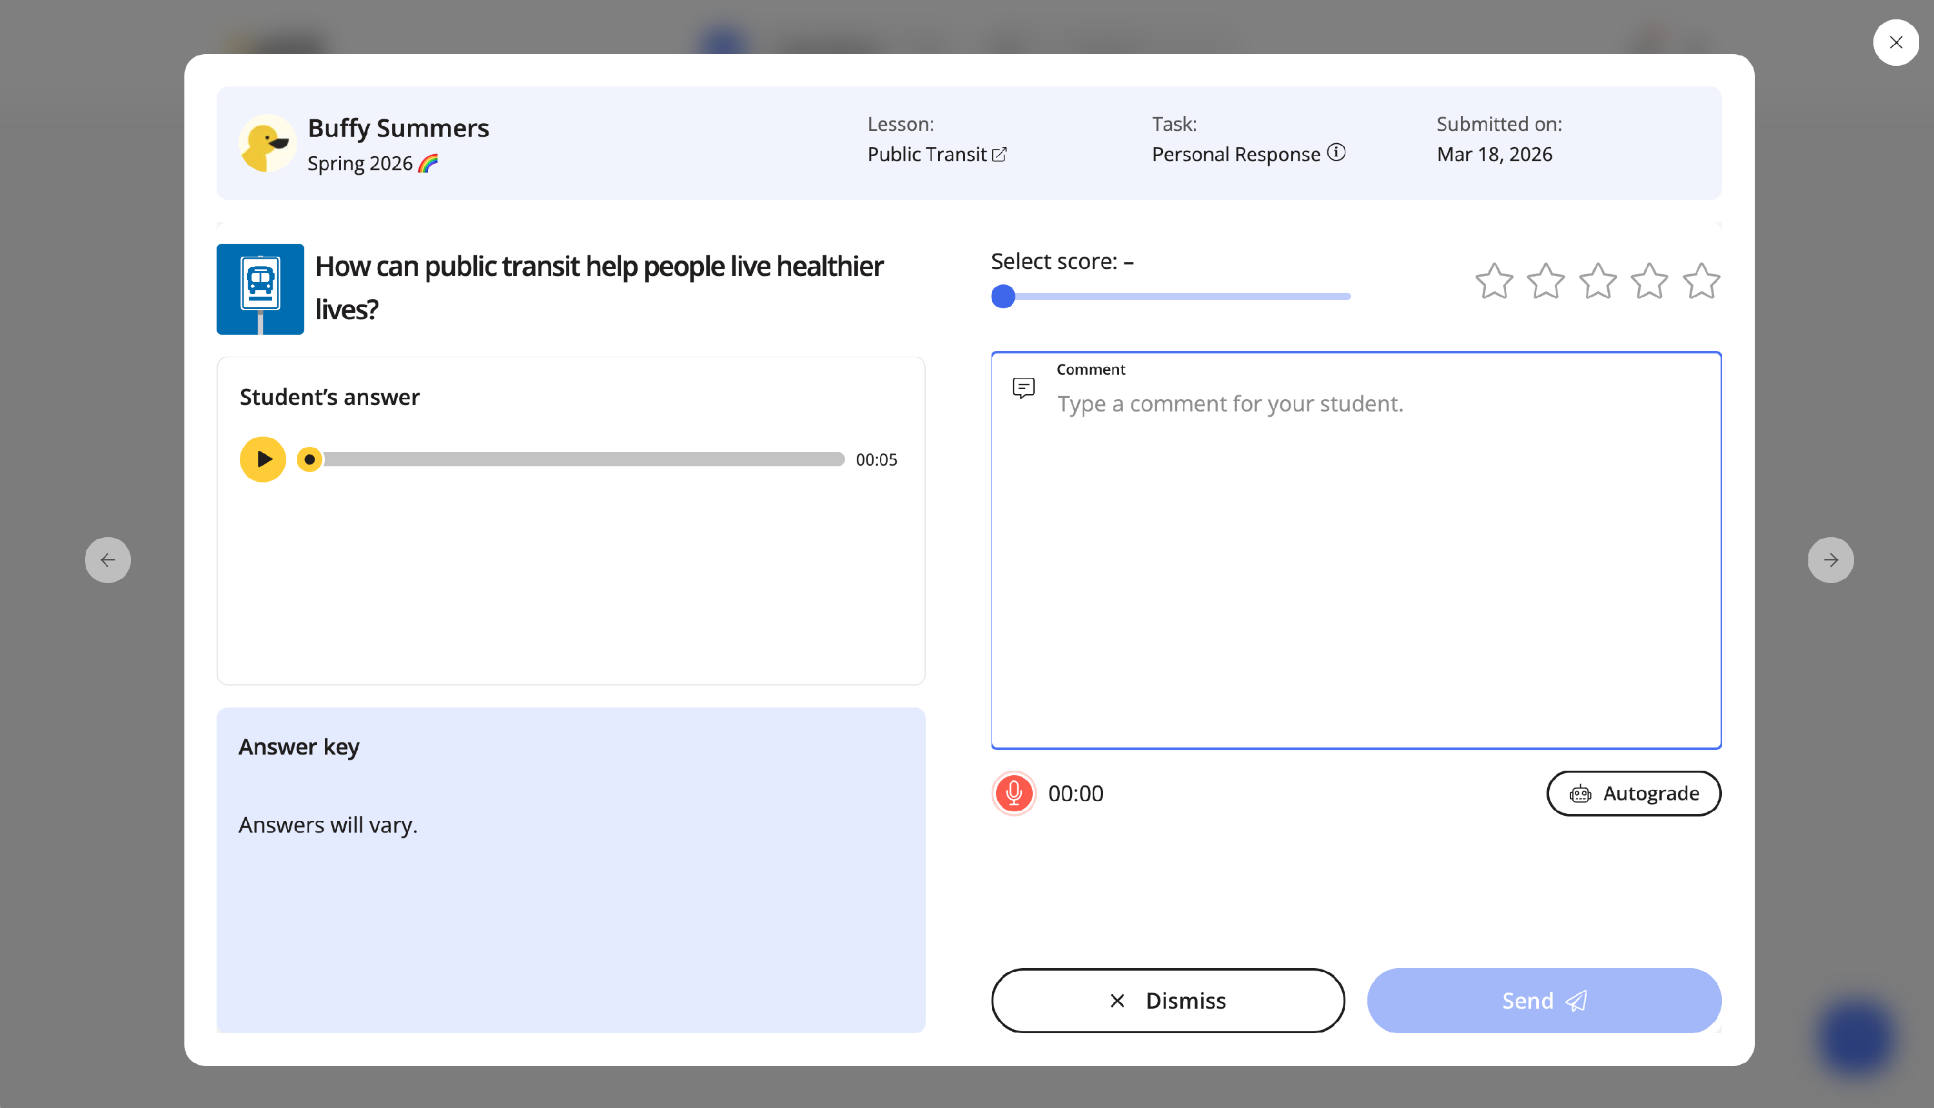Click the Autograde button
The image size is (1934, 1108).
pyautogui.click(x=1633, y=793)
